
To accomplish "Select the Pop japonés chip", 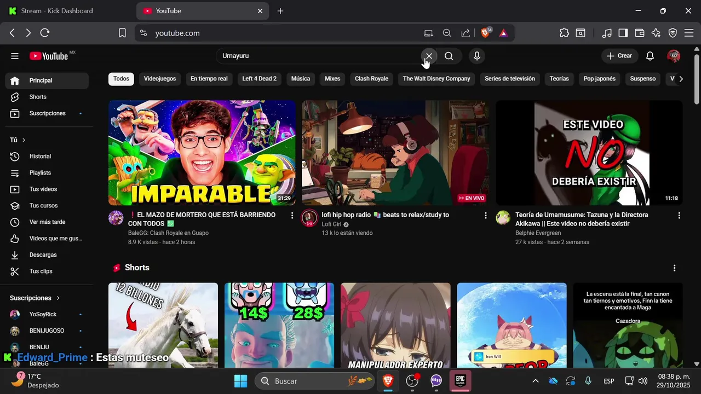I will point(599,79).
